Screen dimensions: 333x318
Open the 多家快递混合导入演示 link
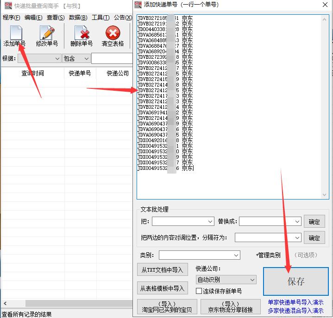295,311
